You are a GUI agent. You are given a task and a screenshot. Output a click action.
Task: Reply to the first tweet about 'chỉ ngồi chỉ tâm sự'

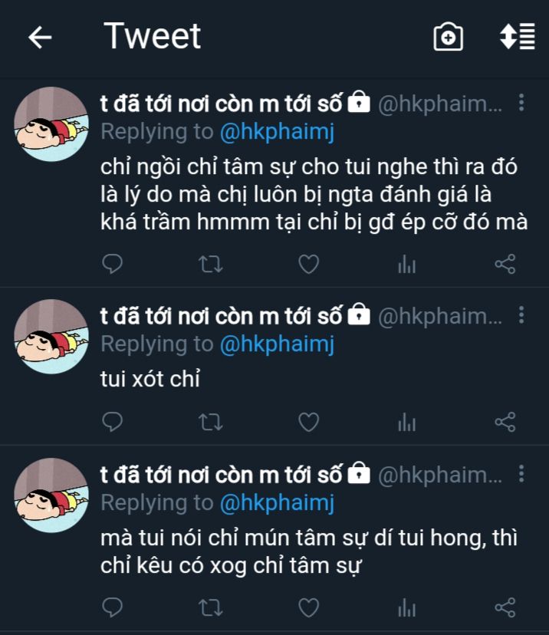(112, 264)
